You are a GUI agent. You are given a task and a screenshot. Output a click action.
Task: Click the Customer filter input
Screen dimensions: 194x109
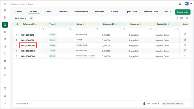click(138, 29)
